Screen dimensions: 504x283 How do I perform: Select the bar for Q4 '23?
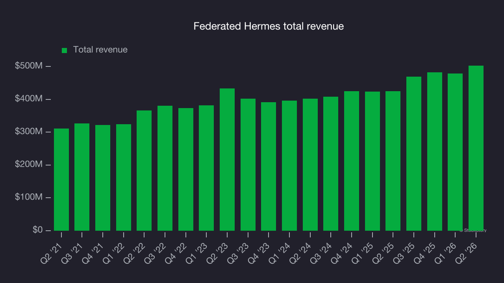click(x=269, y=166)
